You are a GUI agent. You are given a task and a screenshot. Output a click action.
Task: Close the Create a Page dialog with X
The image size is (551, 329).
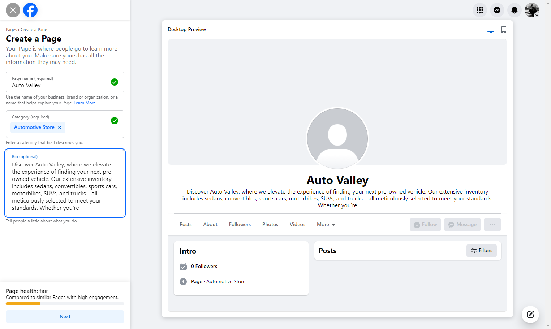pyautogui.click(x=13, y=10)
